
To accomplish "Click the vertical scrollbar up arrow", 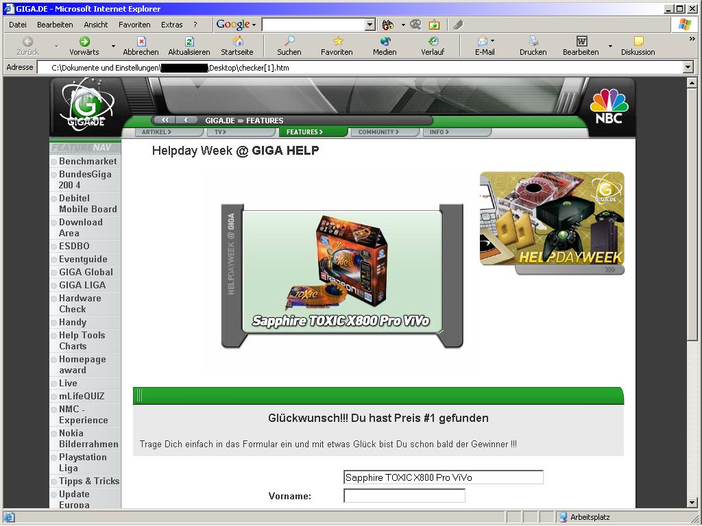I will coord(692,83).
